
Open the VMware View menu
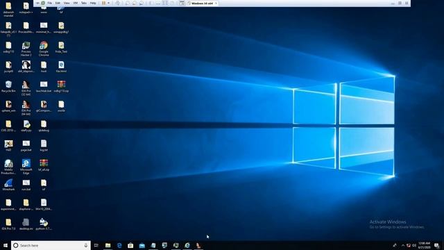[x=67, y=3]
